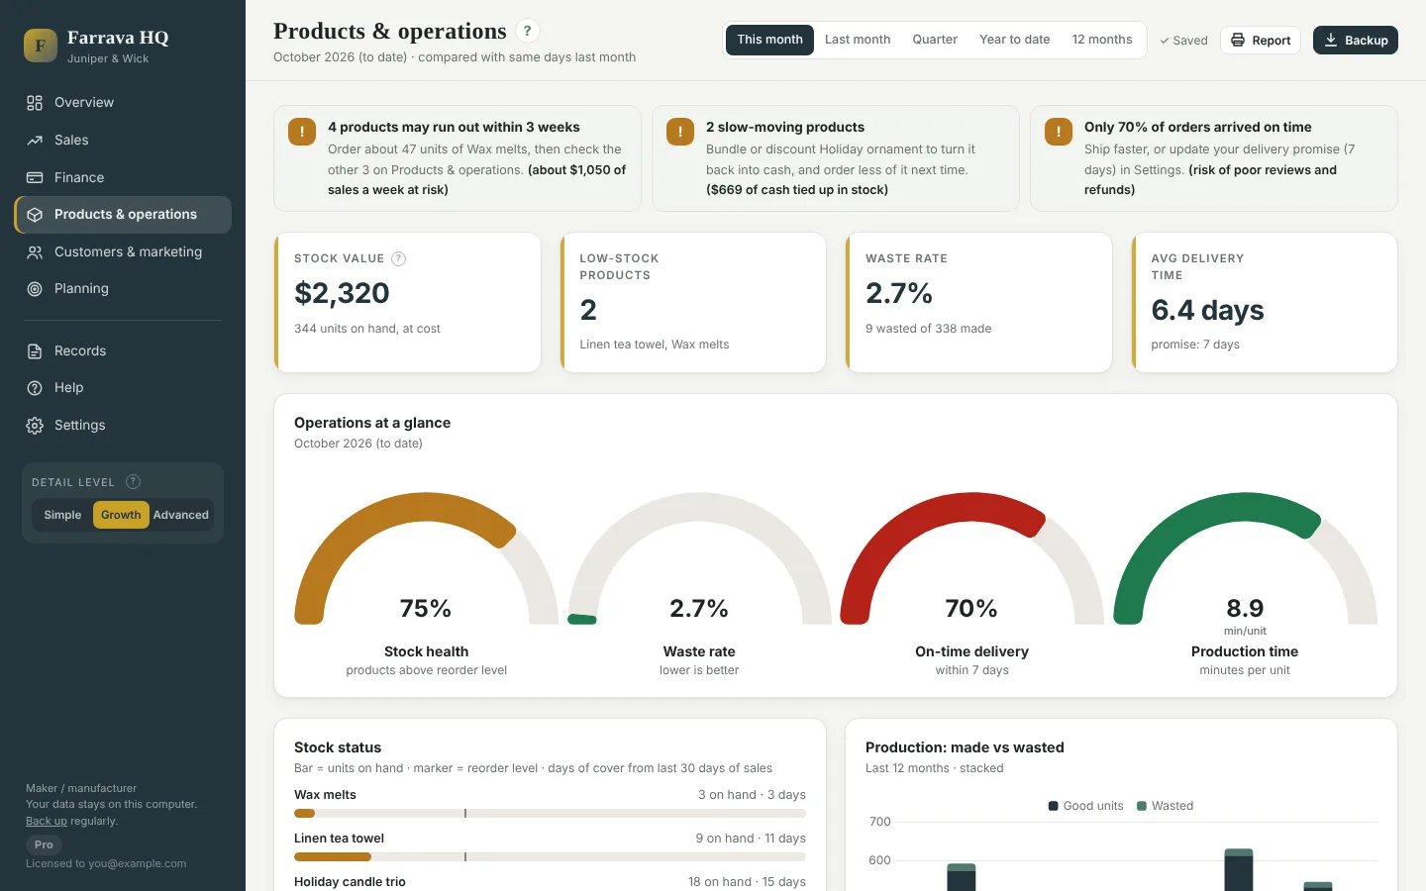Toggle the Wasted legend series

click(x=1165, y=806)
